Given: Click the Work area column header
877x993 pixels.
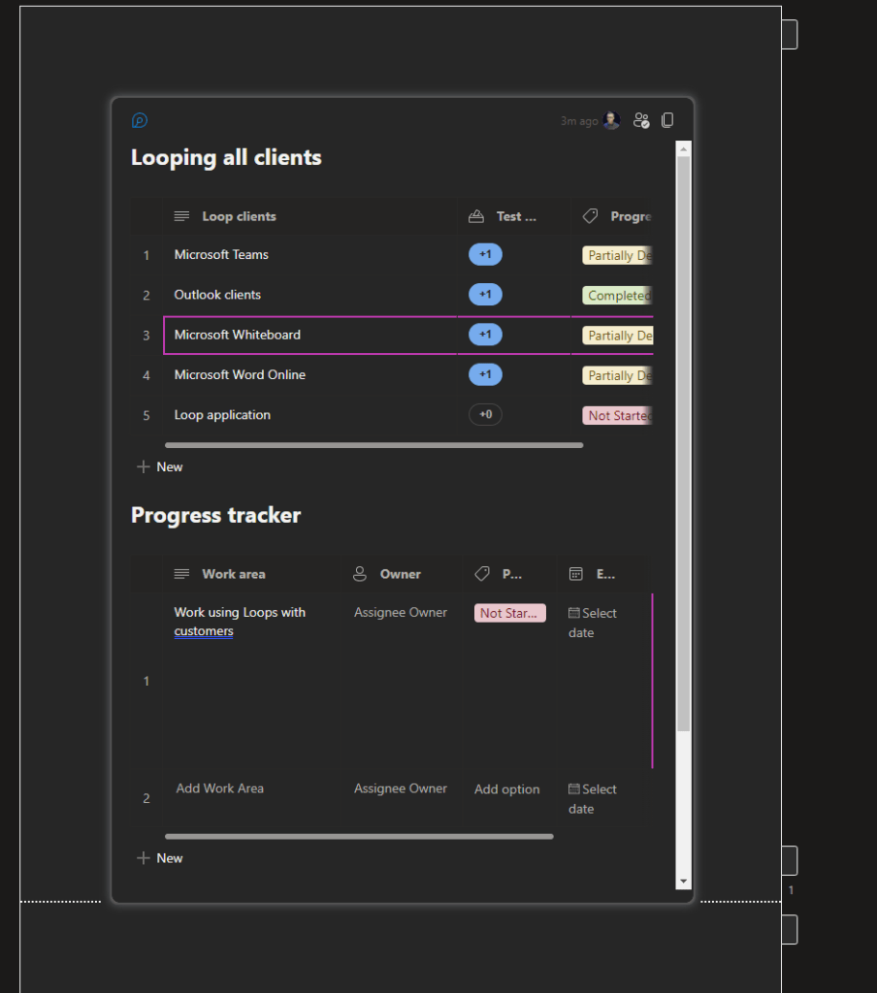Looking at the screenshot, I should click(x=233, y=574).
